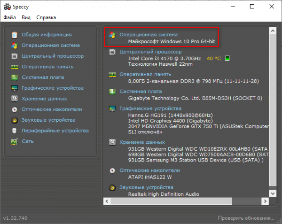Click the CPU icon in summary panel
Image resolution: width=282 pixels, height=224 pixels.
112,52
